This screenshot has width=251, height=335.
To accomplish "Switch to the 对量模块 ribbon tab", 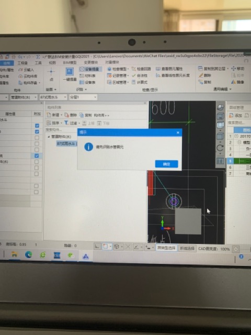I will [112, 62].
